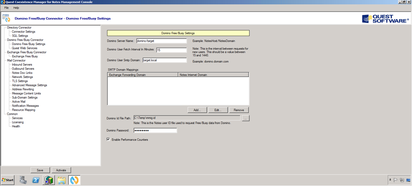Show hidden system tray icons
Viewport: 412px width, 186px height.
pyautogui.click(x=390, y=180)
